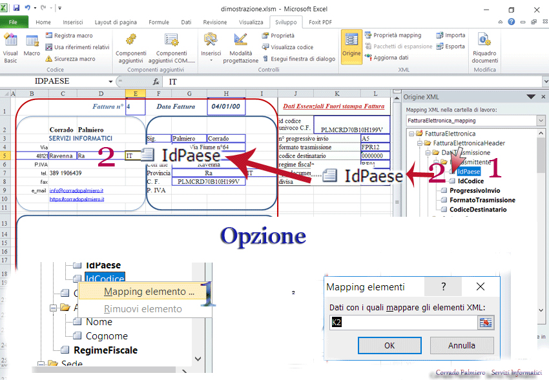Image resolution: width=549 pixels, height=380 pixels.
Task: Select IdCodice in XML source tree
Action: [471, 181]
